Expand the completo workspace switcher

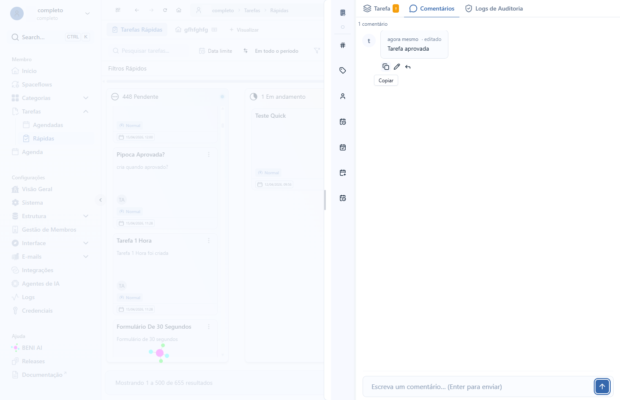51,14
